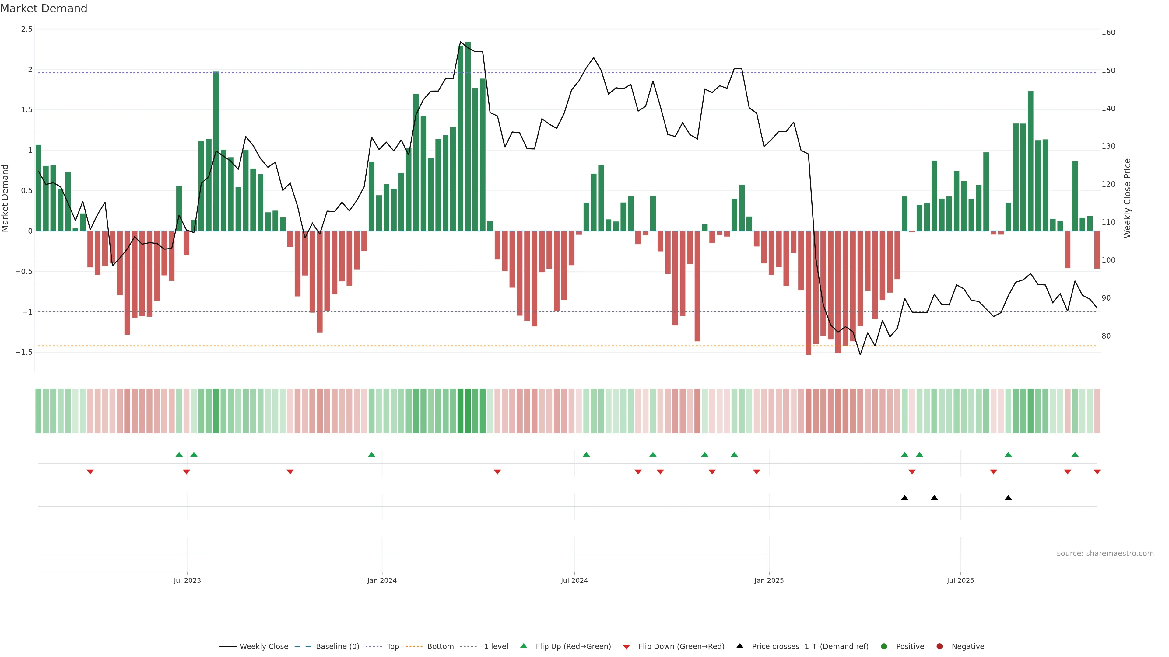The width and height of the screenshot is (1169, 657).
Task: Click the gray dashed -1 level legend line
Action: click(x=468, y=647)
